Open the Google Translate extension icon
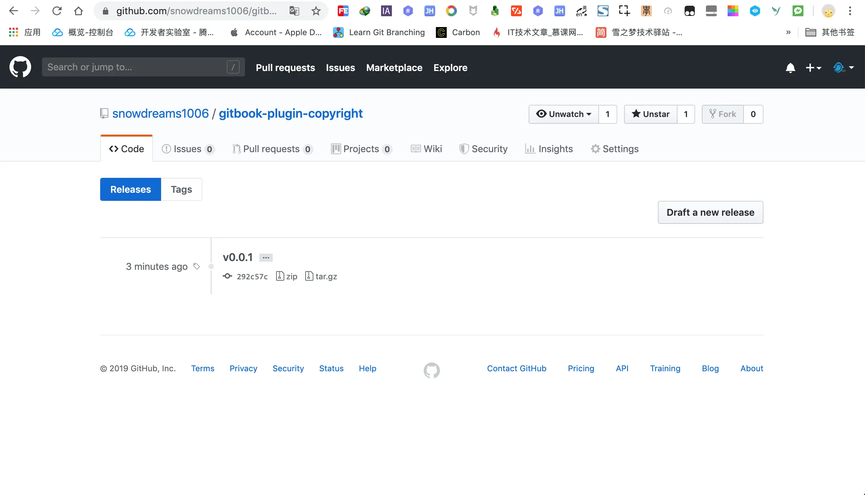 (x=294, y=10)
